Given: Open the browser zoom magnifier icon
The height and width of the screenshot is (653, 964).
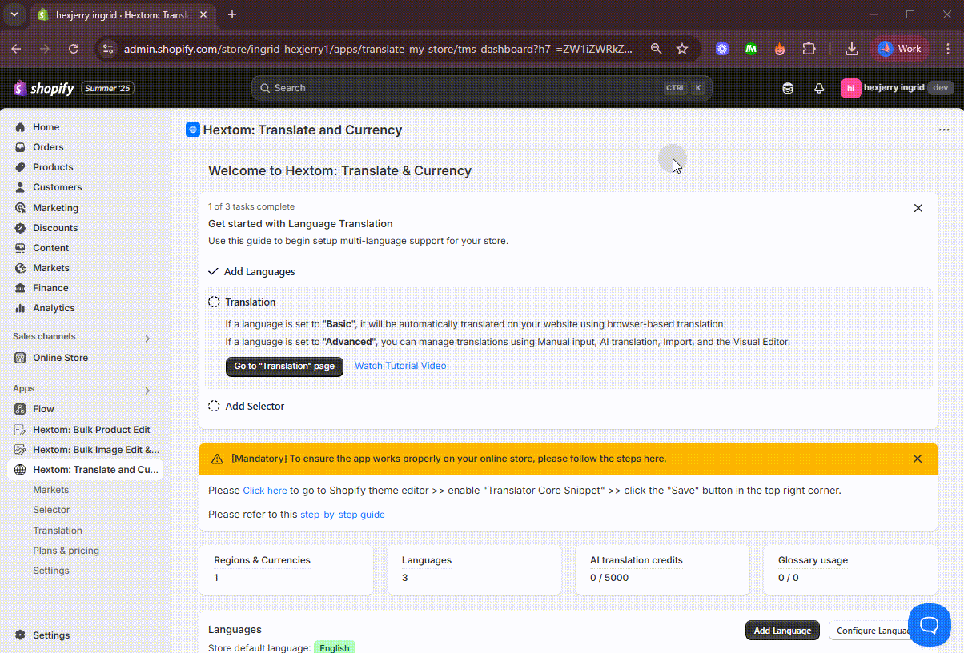Looking at the screenshot, I should [x=657, y=49].
